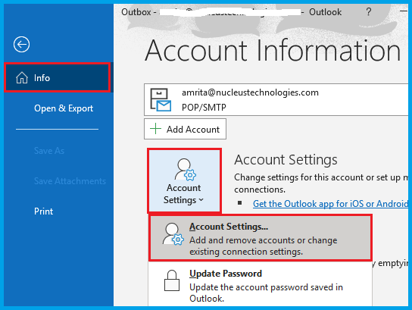Click the POP/SMTP mailbox account icon
412x310 pixels.
(161, 100)
